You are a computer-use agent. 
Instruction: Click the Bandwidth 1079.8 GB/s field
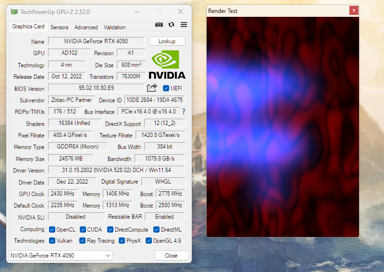(x=160, y=159)
